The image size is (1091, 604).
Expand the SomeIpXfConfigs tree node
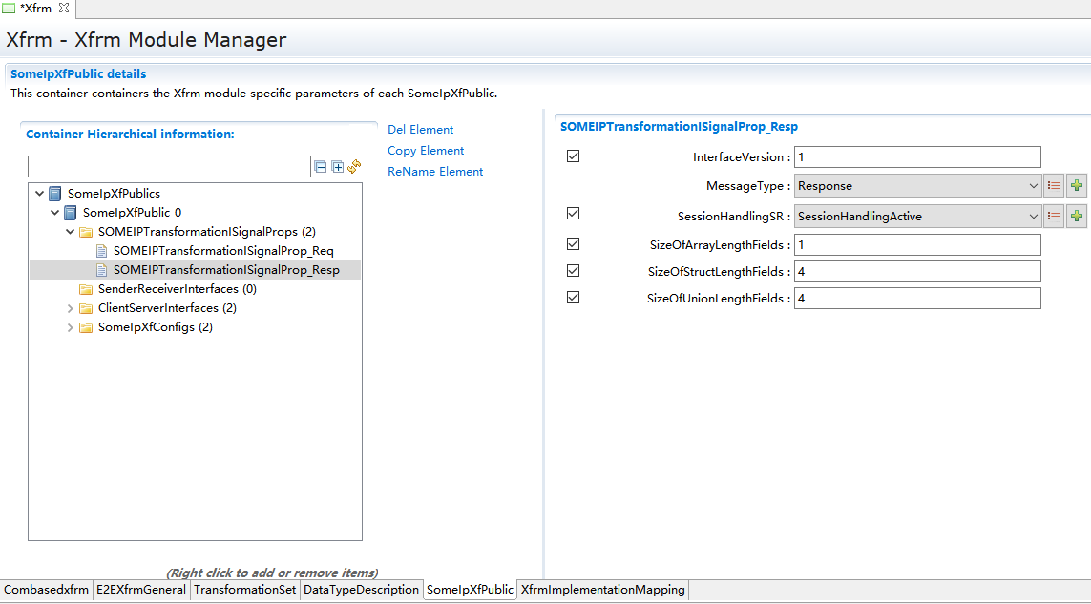(x=71, y=327)
